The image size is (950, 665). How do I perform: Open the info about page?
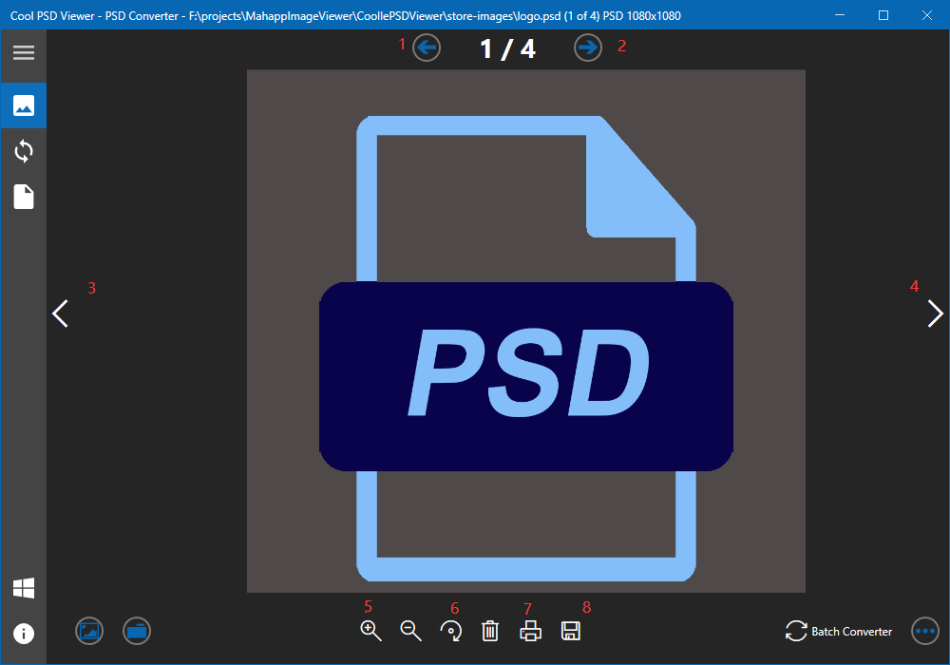[23, 634]
